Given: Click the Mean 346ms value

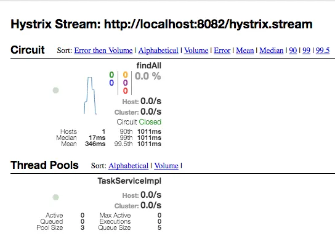Looking at the screenshot, I should click(95, 144).
